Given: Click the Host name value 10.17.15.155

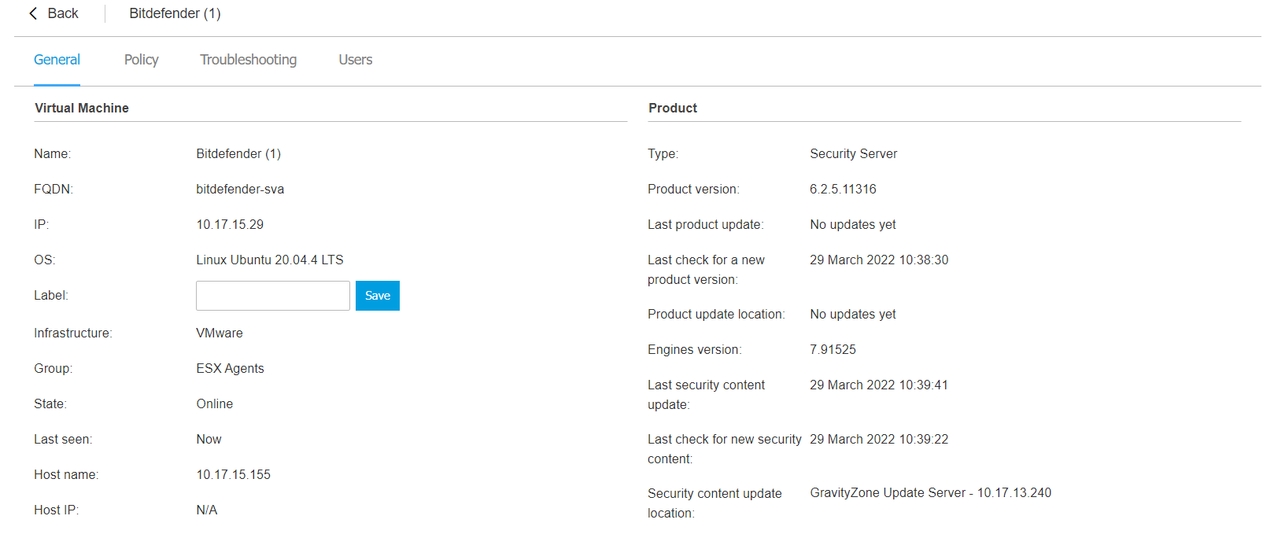Looking at the screenshot, I should (x=233, y=475).
